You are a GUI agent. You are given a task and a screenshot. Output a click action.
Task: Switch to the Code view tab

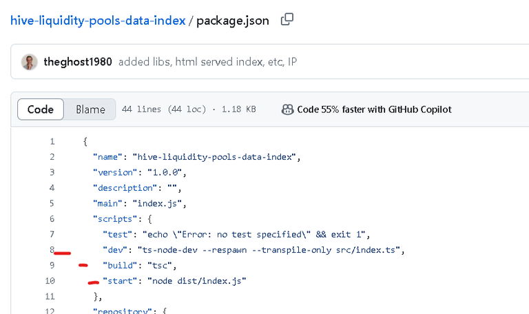[41, 109]
